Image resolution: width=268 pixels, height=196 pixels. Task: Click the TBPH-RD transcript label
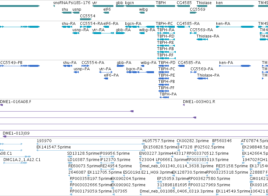click(166, 36)
